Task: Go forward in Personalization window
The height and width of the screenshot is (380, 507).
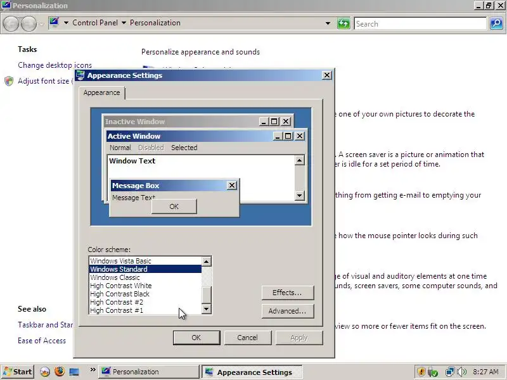Action: point(29,23)
